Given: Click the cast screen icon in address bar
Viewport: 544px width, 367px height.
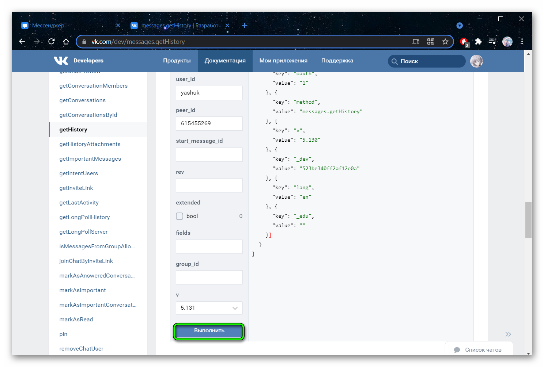Looking at the screenshot, I should coord(416,42).
